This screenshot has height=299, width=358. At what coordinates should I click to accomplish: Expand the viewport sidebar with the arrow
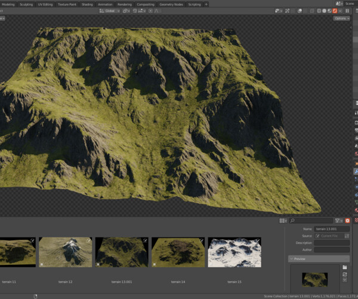tap(351, 28)
